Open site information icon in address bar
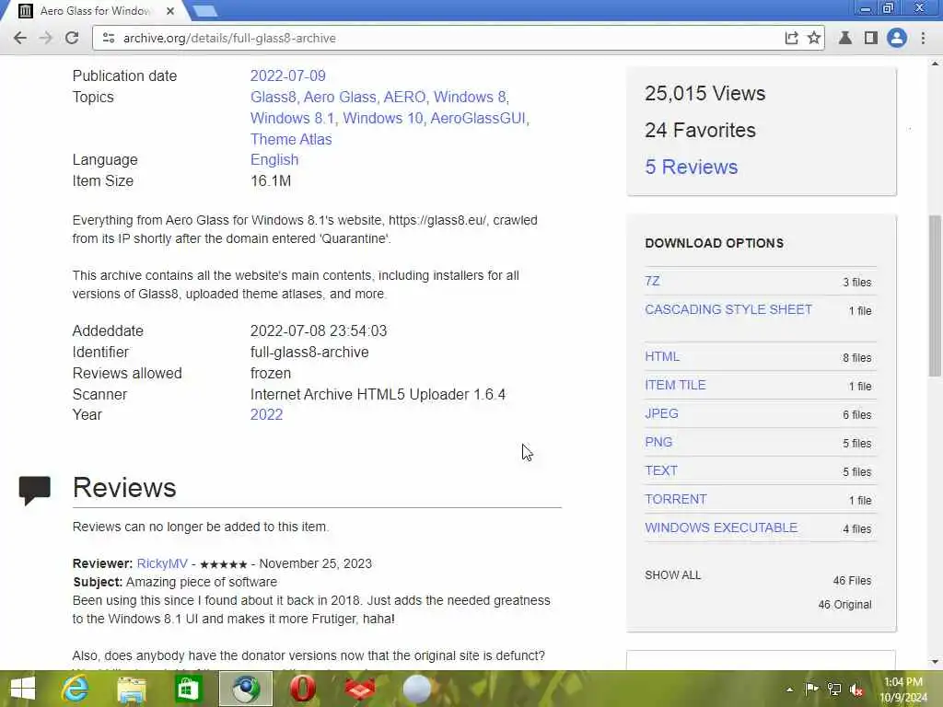This screenshot has width=943, height=707. (109, 38)
